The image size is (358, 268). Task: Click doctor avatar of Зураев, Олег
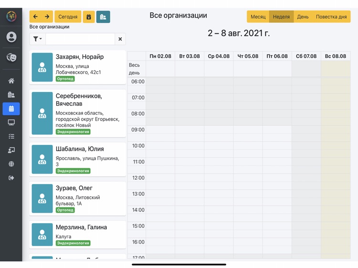click(x=42, y=198)
